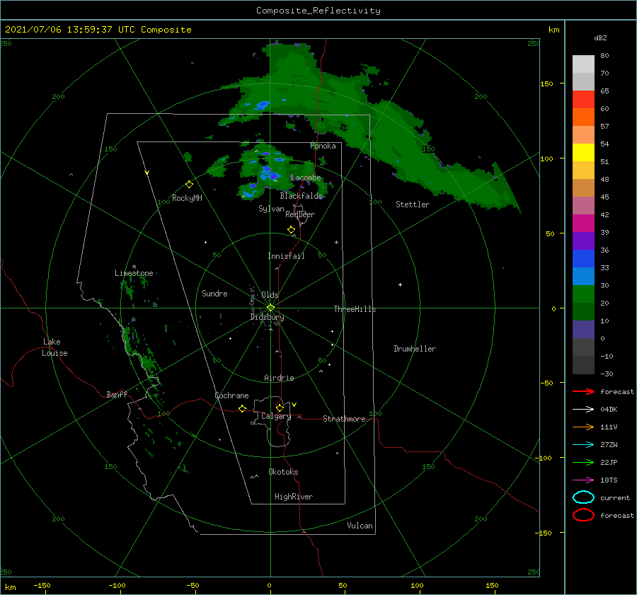Click the Didsbury town label
This screenshot has width=637, height=595.
tap(267, 317)
